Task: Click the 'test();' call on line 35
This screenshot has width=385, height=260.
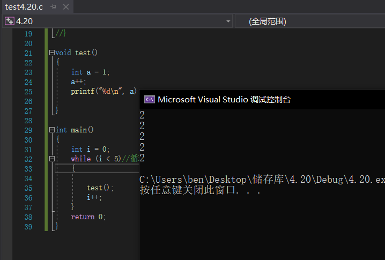Action: (x=100, y=188)
